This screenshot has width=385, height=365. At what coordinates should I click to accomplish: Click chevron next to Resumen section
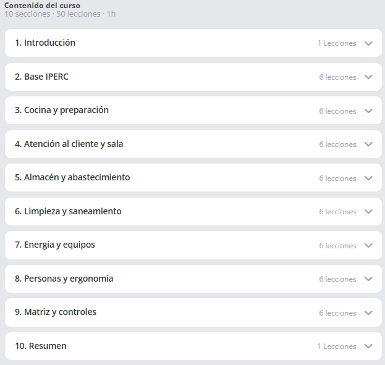pos(368,346)
